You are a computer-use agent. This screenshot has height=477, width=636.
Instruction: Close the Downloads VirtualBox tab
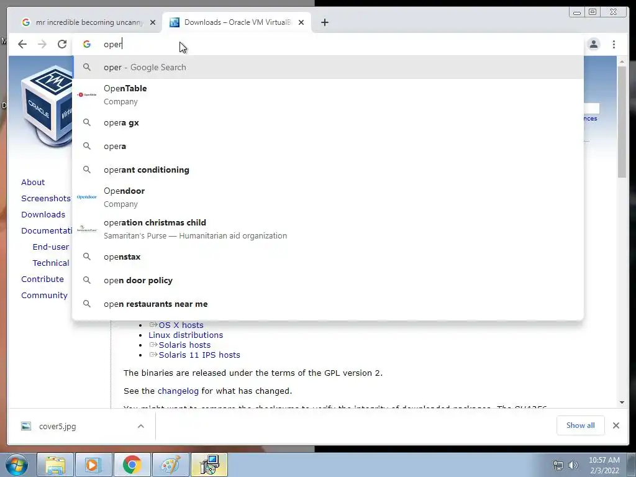301,22
